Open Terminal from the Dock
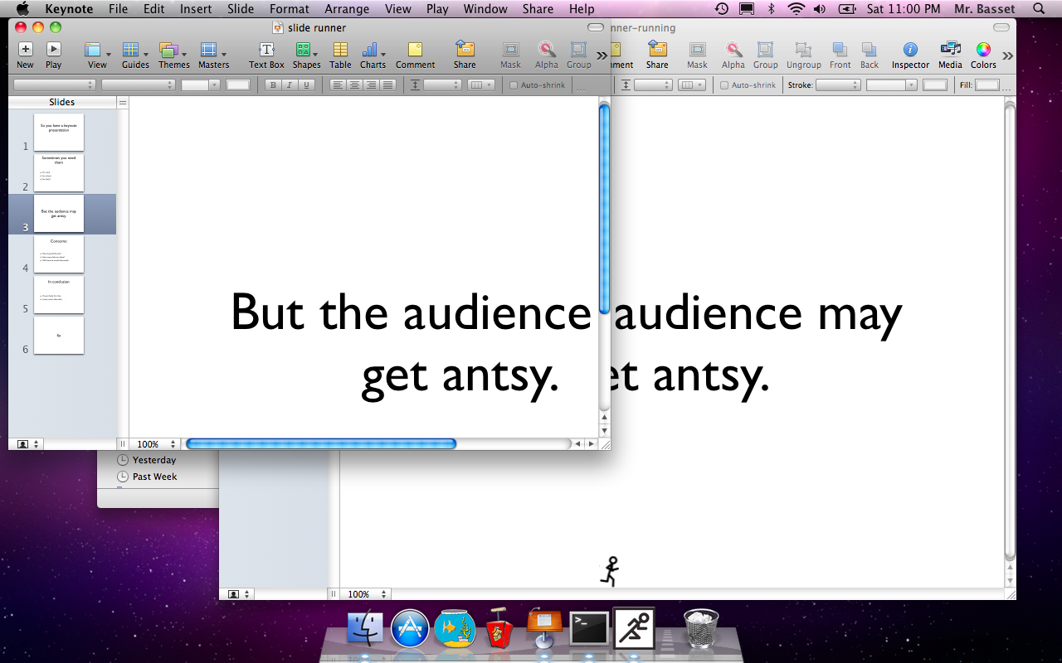 pos(589,629)
